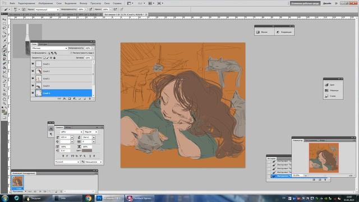The height and width of the screenshot is (202, 359).
Task: Toggle Распространить кадр 1 checkbox
Action: (x=71, y=53)
